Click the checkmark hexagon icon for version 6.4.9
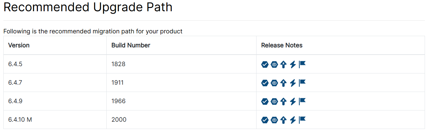 click(x=265, y=101)
